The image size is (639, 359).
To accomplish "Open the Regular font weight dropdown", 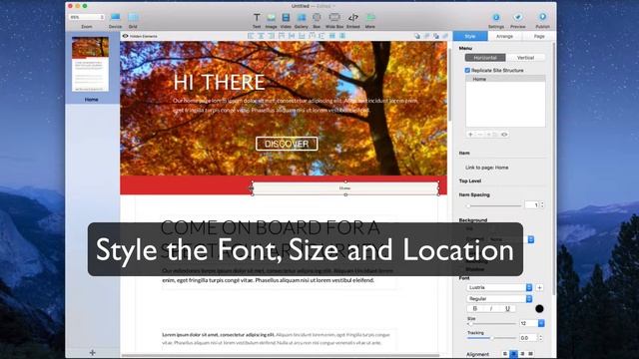I will pos(499,299).
